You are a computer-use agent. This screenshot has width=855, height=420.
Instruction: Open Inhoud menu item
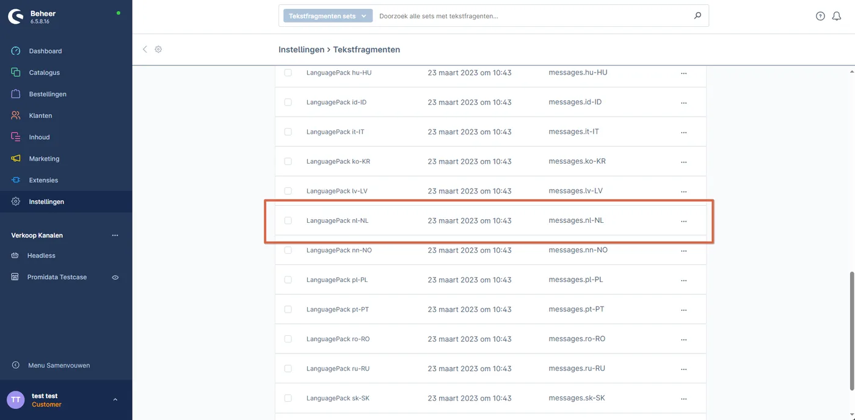coord(66,137)
